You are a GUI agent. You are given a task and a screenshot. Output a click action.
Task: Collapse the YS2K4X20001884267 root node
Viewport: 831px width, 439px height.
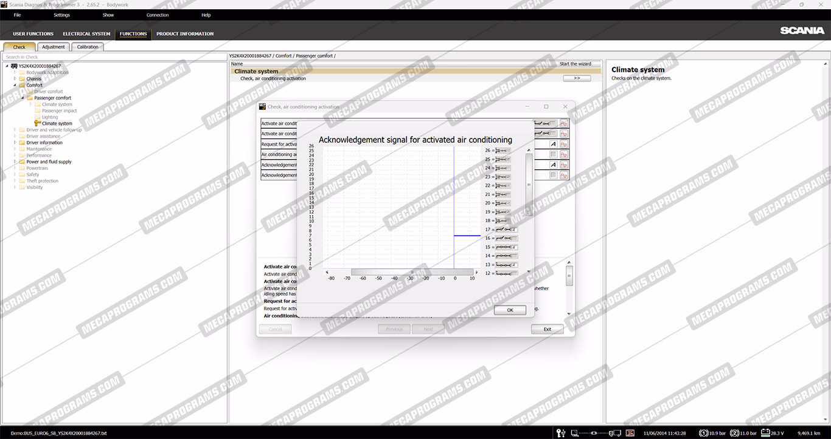pyautogui.click(x=7, y=66)
